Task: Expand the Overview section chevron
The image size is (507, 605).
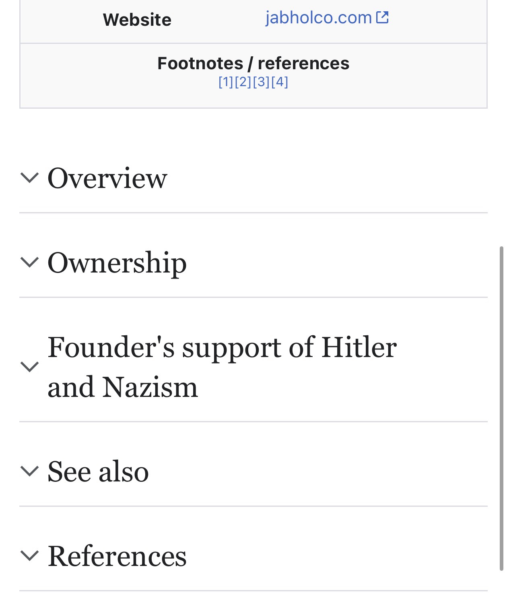Action: click(x=29, y=178)
